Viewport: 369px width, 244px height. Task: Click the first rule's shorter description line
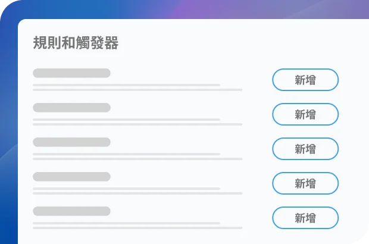coord(126,85)
